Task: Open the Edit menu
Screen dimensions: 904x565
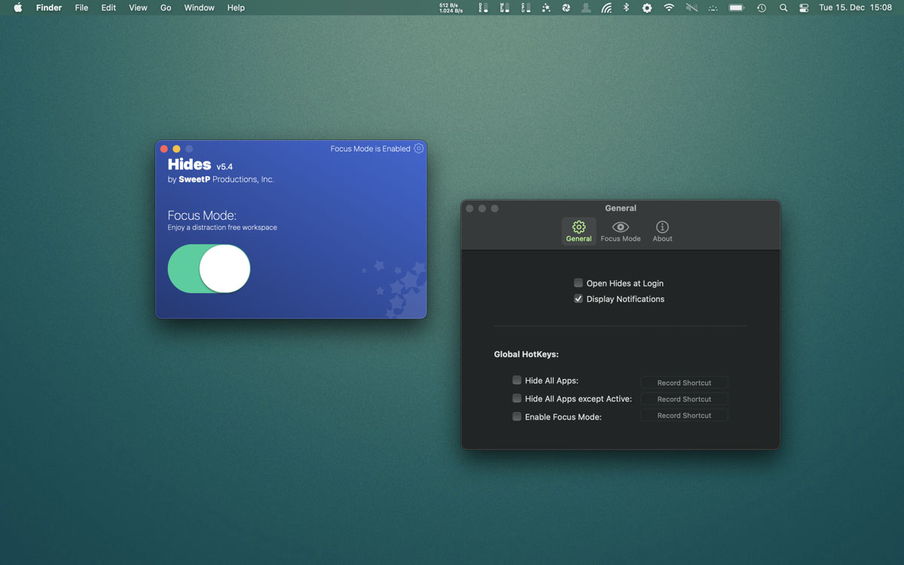Action: (108, 8)
